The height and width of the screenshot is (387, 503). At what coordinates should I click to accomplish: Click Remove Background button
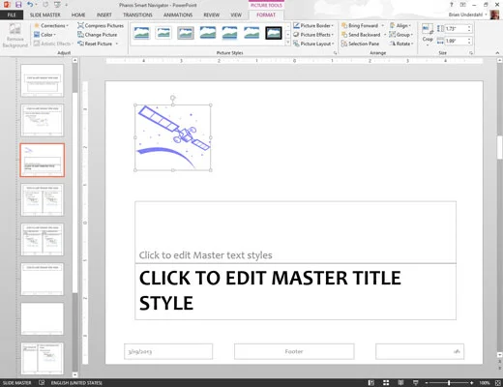pos(15,36)
